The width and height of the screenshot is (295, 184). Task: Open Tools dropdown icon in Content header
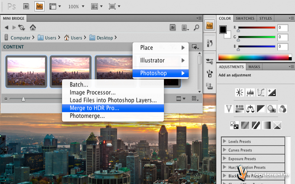coord(195,47)
